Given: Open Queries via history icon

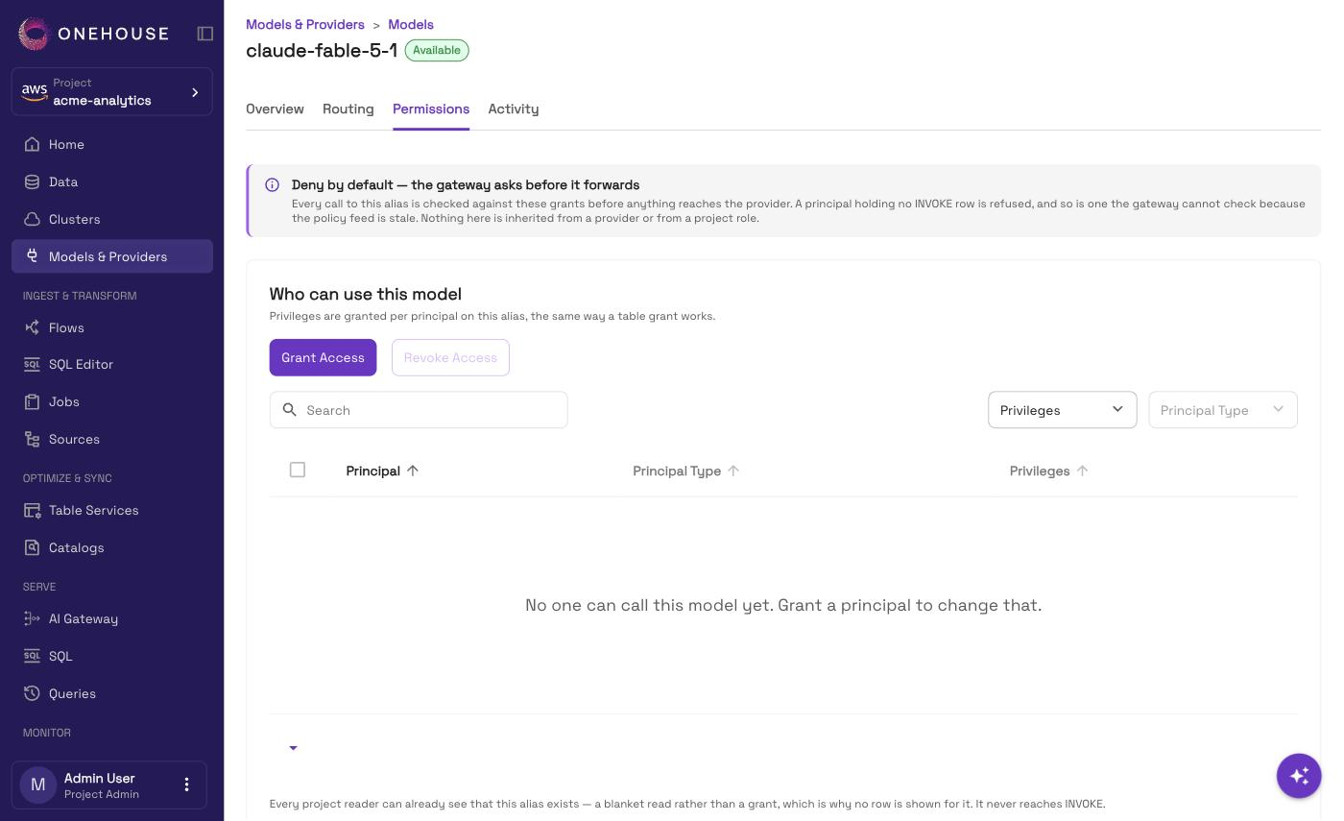Looking at the screenshot, I should 32,693.
